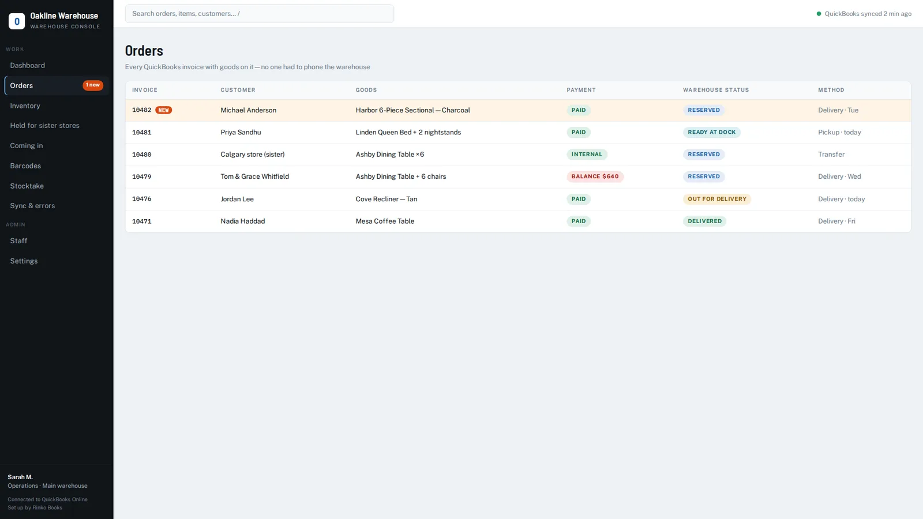Screen dimensions: 923x519
Task: Open Sync & errors
Action: [57, 206]
